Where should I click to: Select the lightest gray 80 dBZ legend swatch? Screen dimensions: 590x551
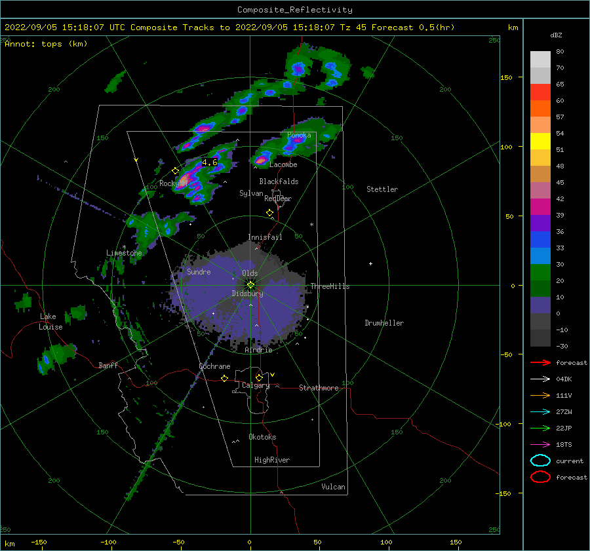540,60
